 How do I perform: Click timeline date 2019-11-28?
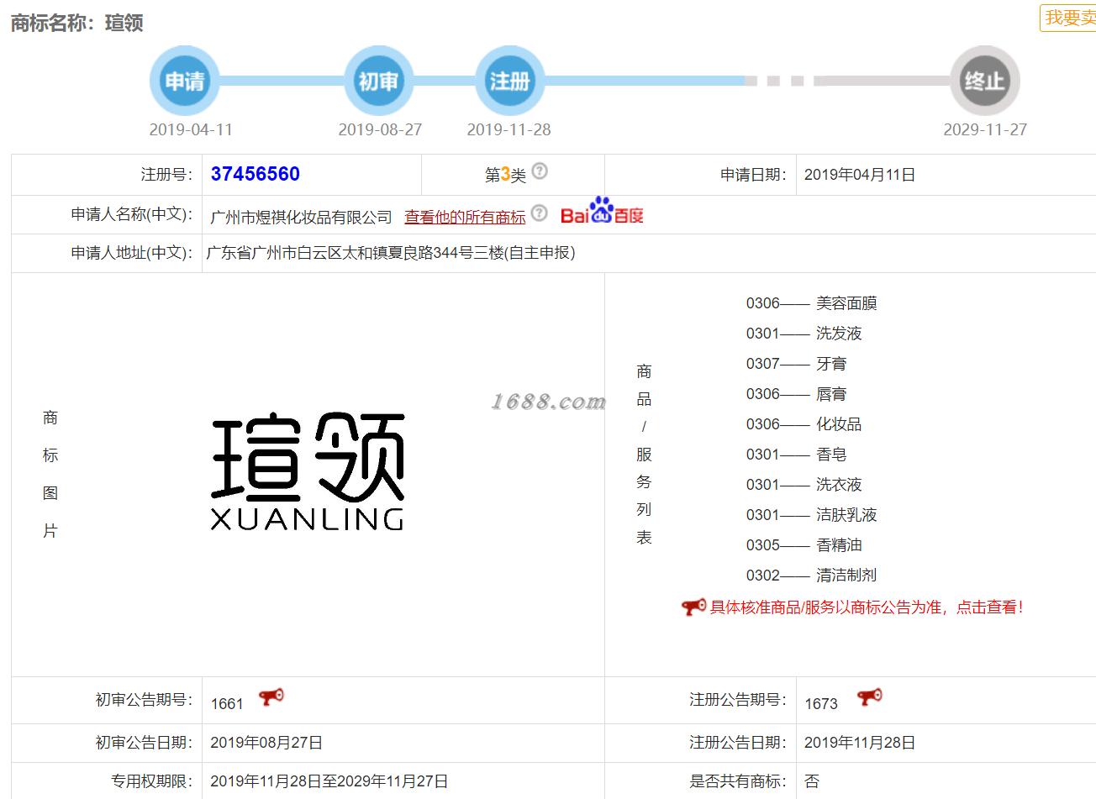pyautogui.click(x=509, y=129)
